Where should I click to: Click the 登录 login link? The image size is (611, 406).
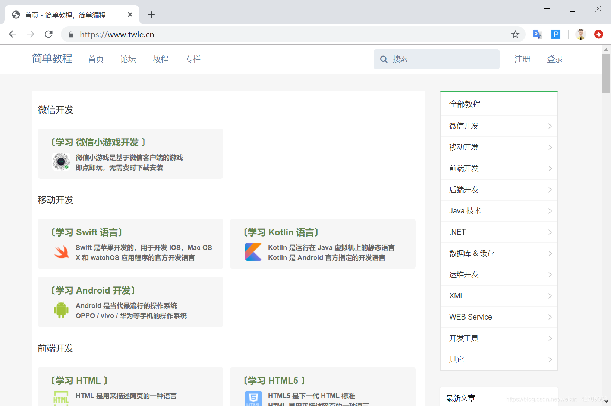tap(555, 59)
